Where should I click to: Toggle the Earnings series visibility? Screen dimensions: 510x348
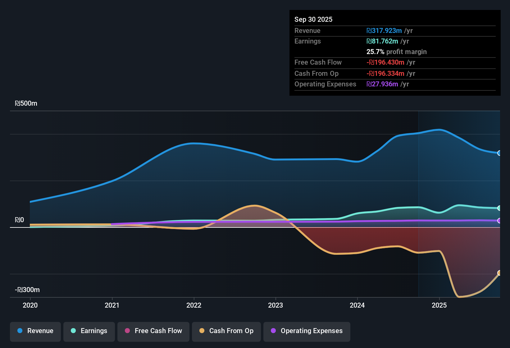tap(89, 331)
